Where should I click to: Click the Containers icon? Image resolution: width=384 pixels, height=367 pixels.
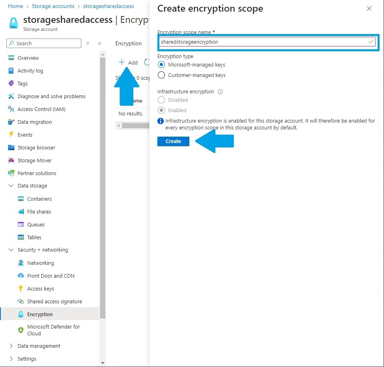[21, 199]
